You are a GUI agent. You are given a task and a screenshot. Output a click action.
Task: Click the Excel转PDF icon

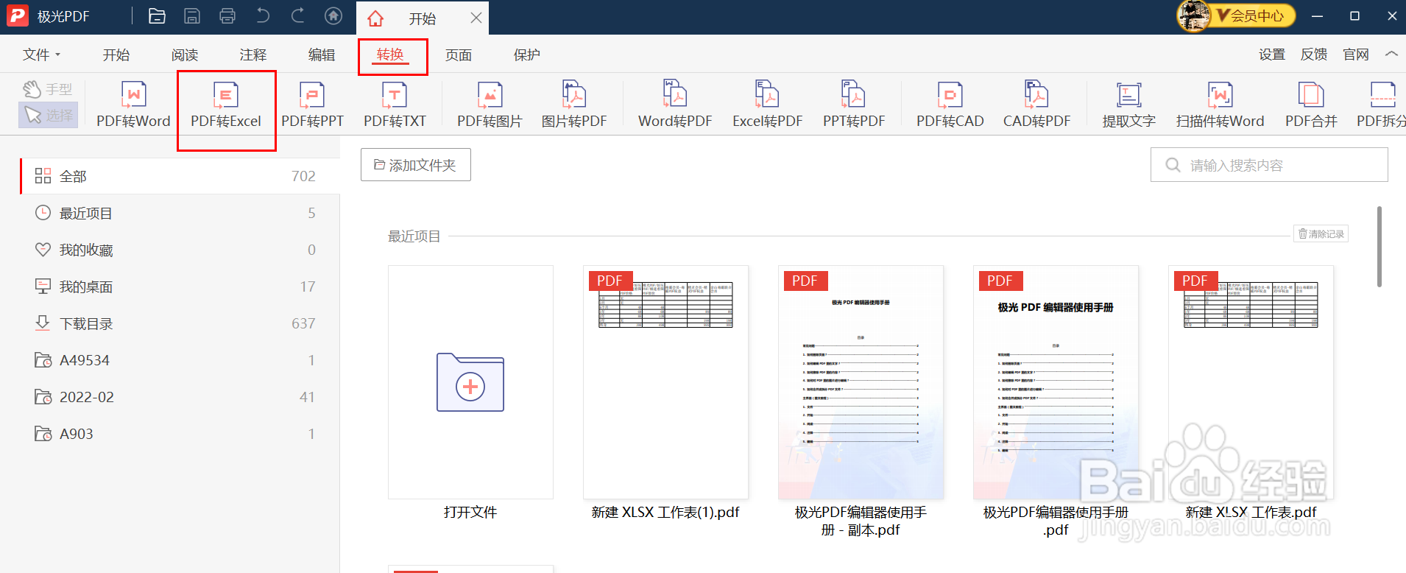pos(767,105)
